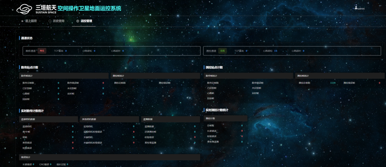Click the admin user avatar icon

click(x=356, y=8)
